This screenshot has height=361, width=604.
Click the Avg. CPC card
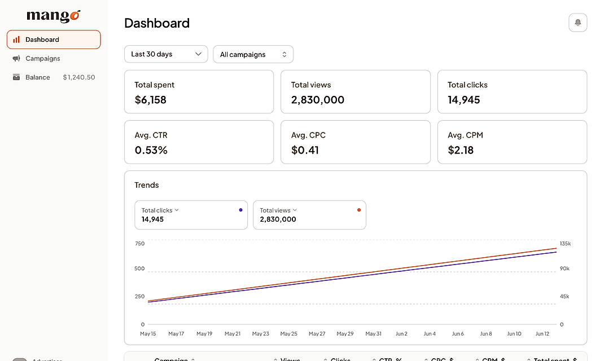click(x=356, y=142)
